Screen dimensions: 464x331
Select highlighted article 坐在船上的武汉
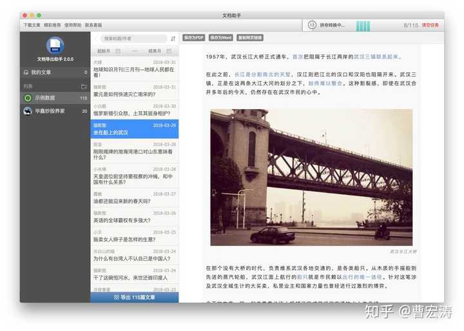(x=135, y=129)
